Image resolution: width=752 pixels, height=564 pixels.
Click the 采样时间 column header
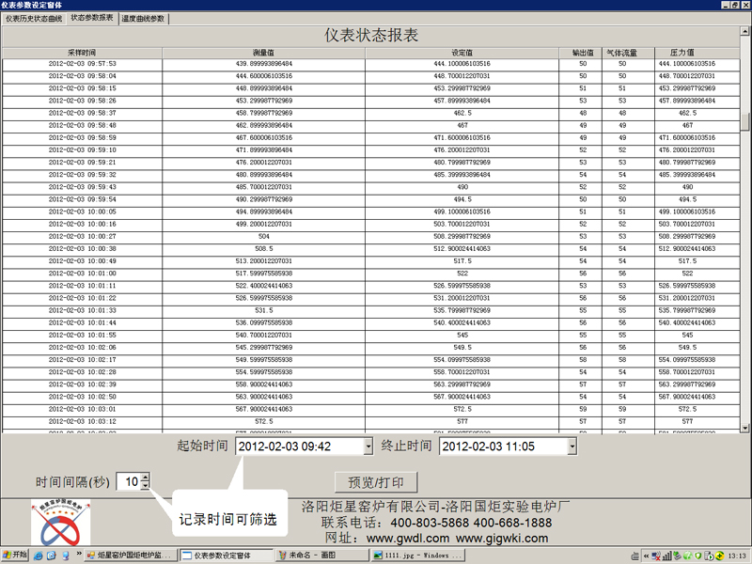pyautogui.click(x=82, y=52)
